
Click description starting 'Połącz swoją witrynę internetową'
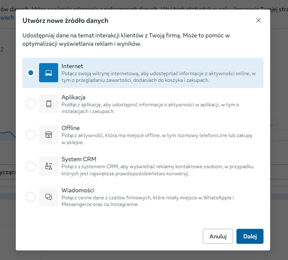pos(158,77)
